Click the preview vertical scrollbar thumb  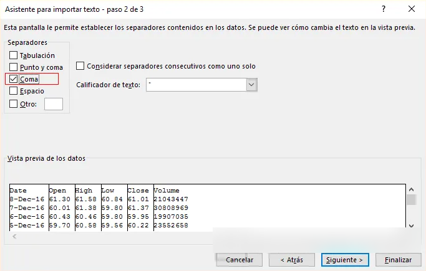[411, 200]
